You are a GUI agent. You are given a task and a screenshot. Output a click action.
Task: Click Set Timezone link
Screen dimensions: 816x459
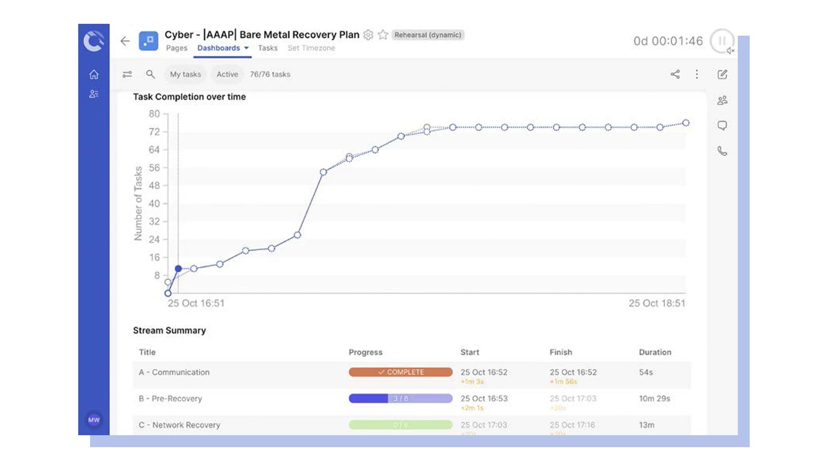tap(311, 48)
